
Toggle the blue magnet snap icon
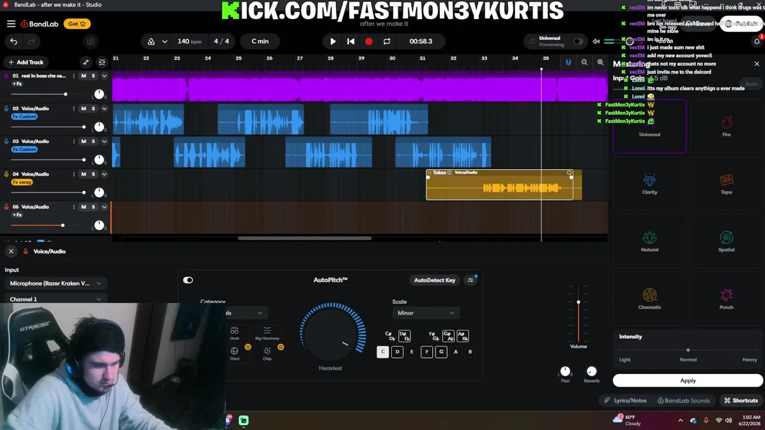click(x=568, y=62)
